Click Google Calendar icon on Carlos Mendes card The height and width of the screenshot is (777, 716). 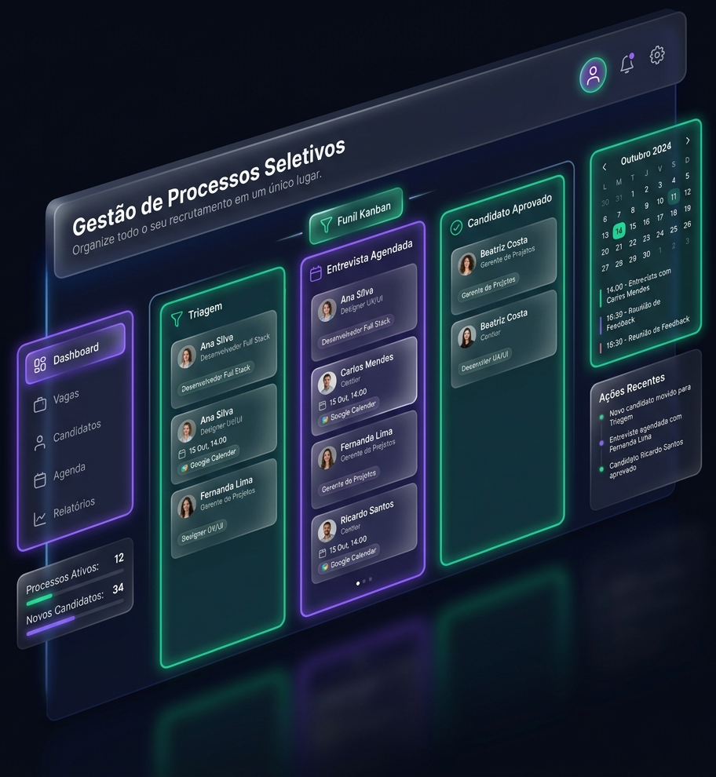pyautogui.click(x=325, y=420)
